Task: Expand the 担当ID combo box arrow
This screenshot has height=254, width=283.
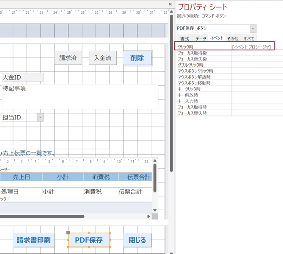Action: [x=40, y=117]
